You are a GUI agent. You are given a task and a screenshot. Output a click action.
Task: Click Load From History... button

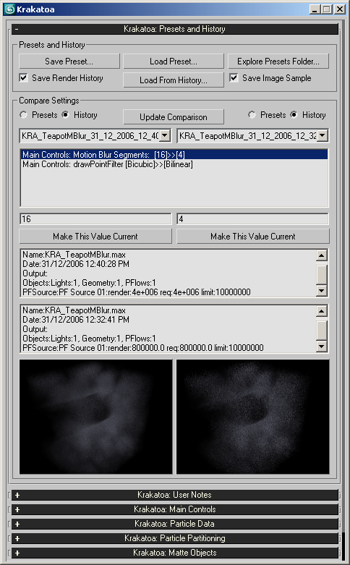(174, 80)
